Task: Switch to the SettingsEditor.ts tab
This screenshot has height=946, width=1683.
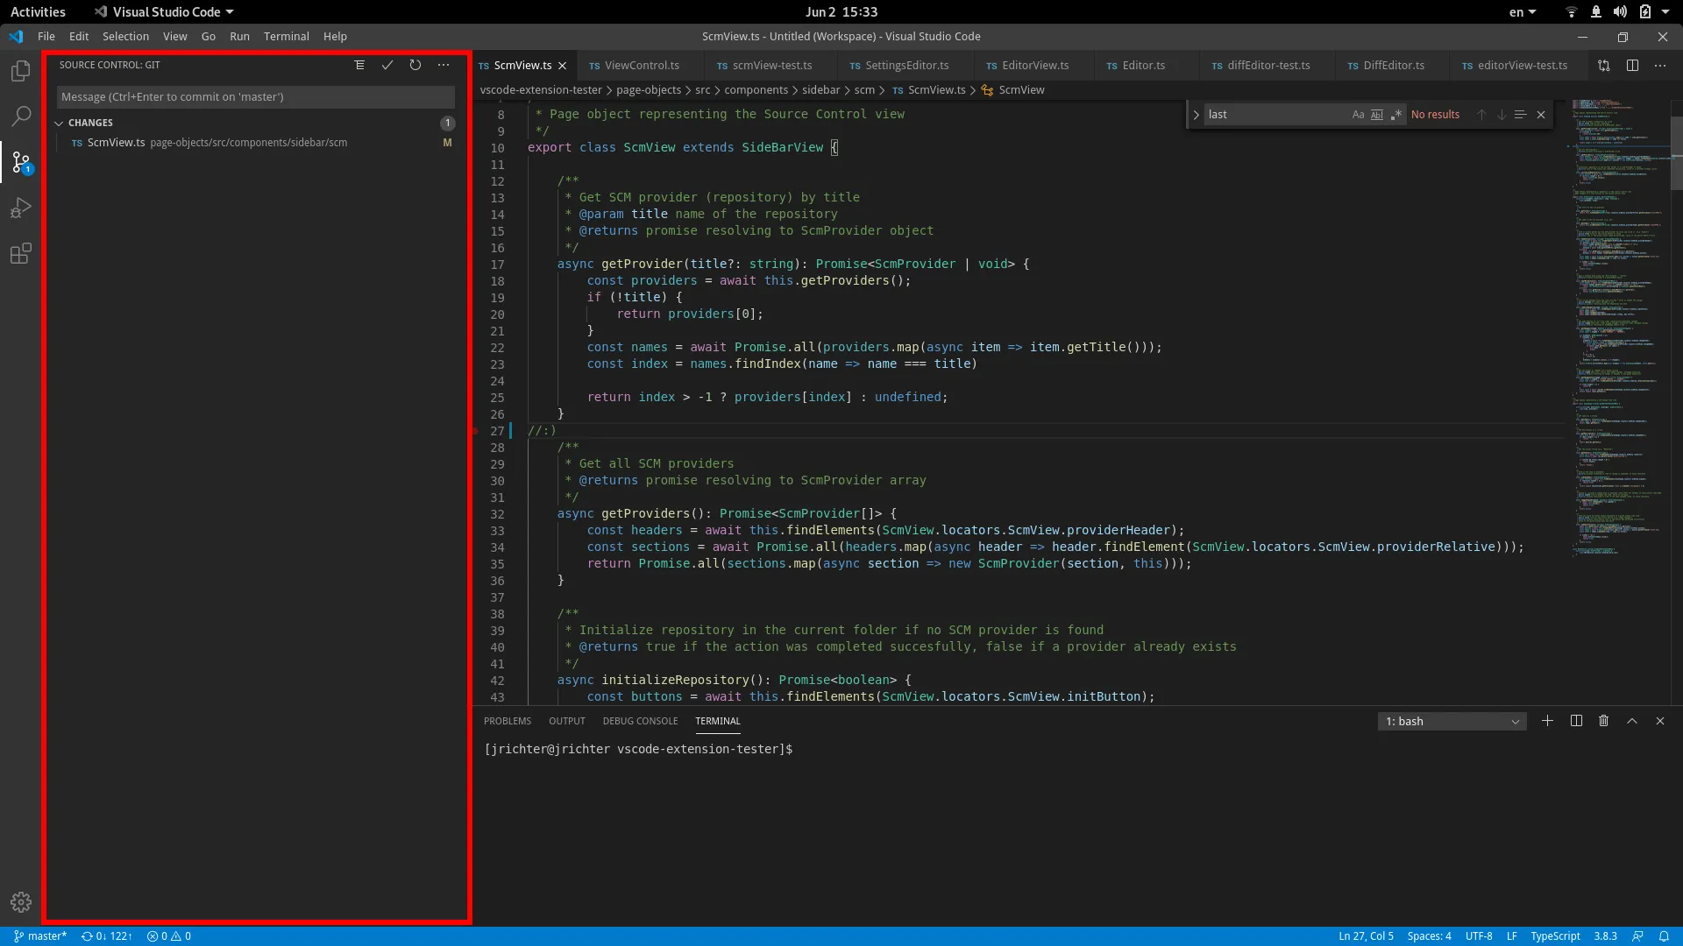Action: click(906, 66)
